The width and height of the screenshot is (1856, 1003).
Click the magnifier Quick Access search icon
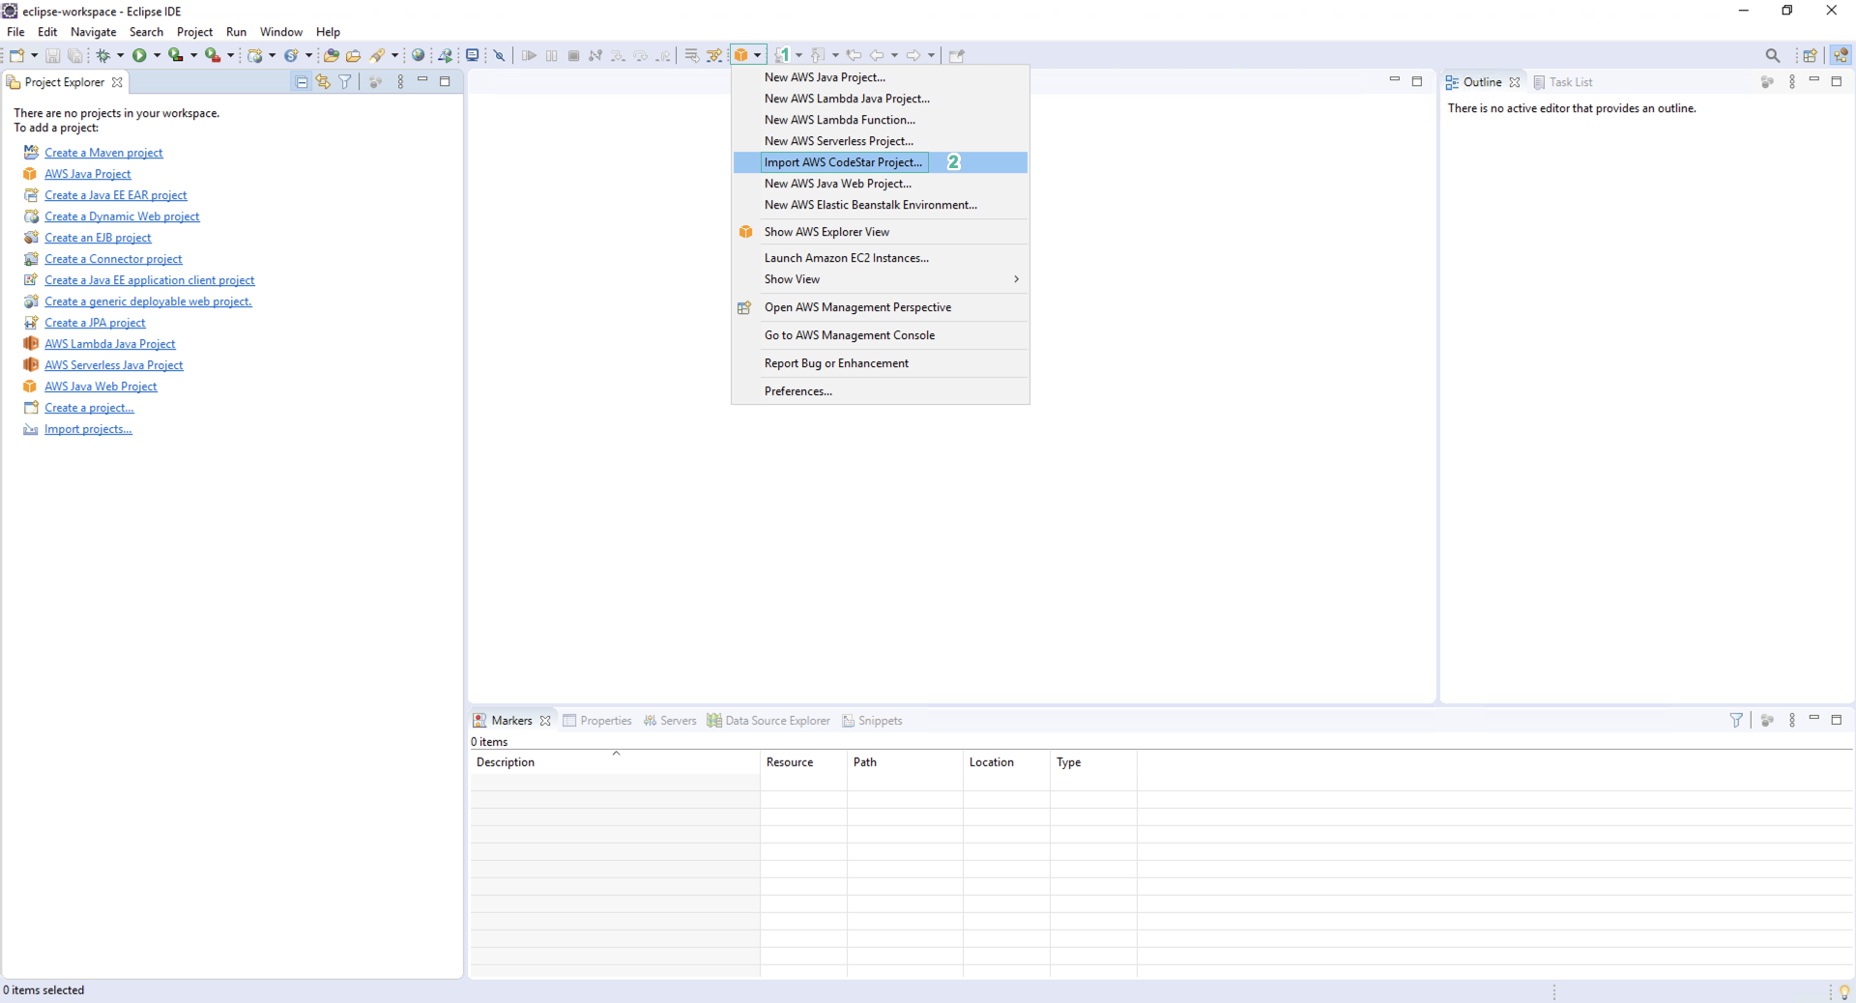coord(1772,55)
